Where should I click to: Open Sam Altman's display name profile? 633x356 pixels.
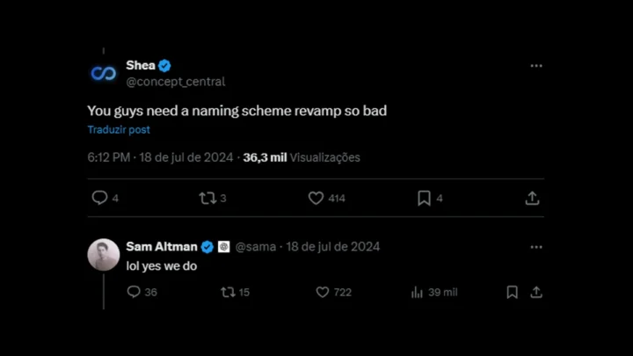(x=162, y=247)
